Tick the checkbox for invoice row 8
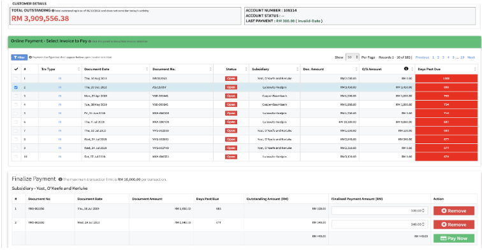 coord(16,140)
